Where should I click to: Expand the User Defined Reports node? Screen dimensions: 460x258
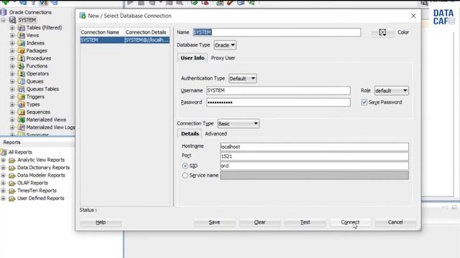pos(3,199)
